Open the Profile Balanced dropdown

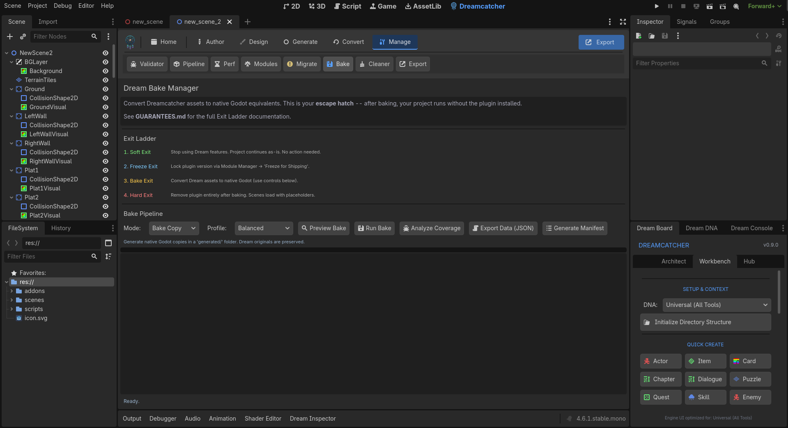(264, 228)
